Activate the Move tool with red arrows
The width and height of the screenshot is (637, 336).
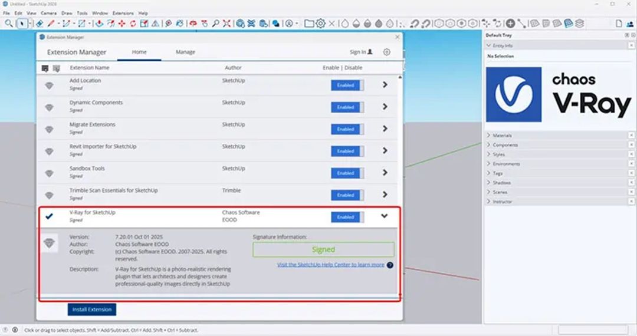[122, 24]
